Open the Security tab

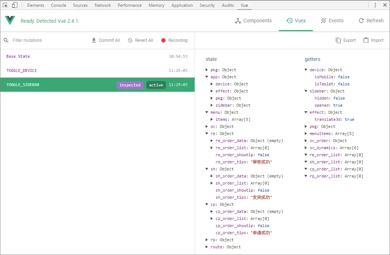tap(207, 5)
